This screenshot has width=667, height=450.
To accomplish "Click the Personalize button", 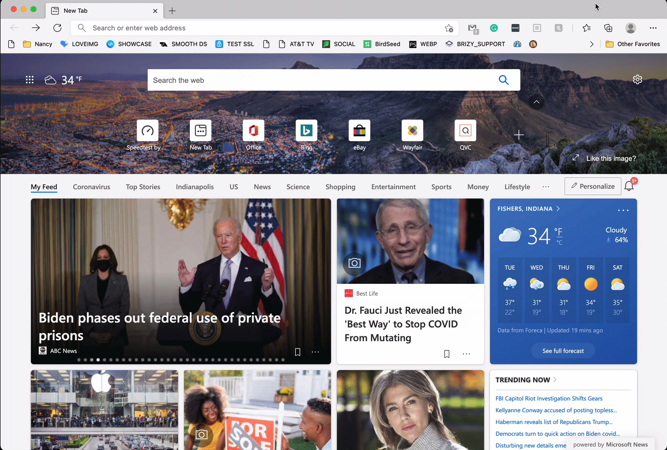I will 593,186.
